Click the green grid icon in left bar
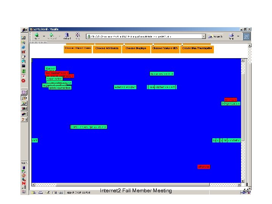 [x=23, y=71]
